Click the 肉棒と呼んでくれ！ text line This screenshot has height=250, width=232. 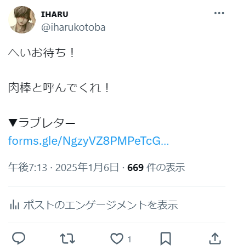59,88
